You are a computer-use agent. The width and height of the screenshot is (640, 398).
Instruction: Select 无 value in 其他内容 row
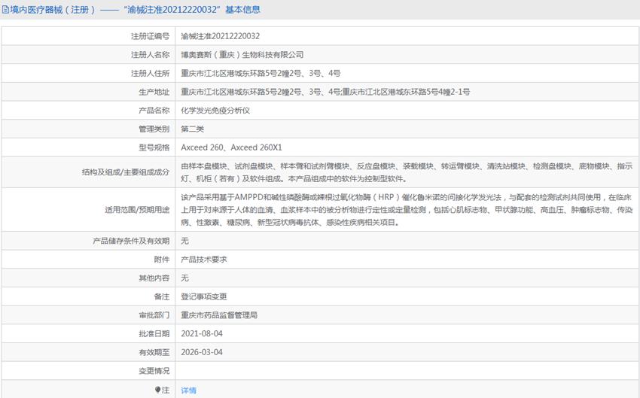pyautogui.click(x=185, y=278)
